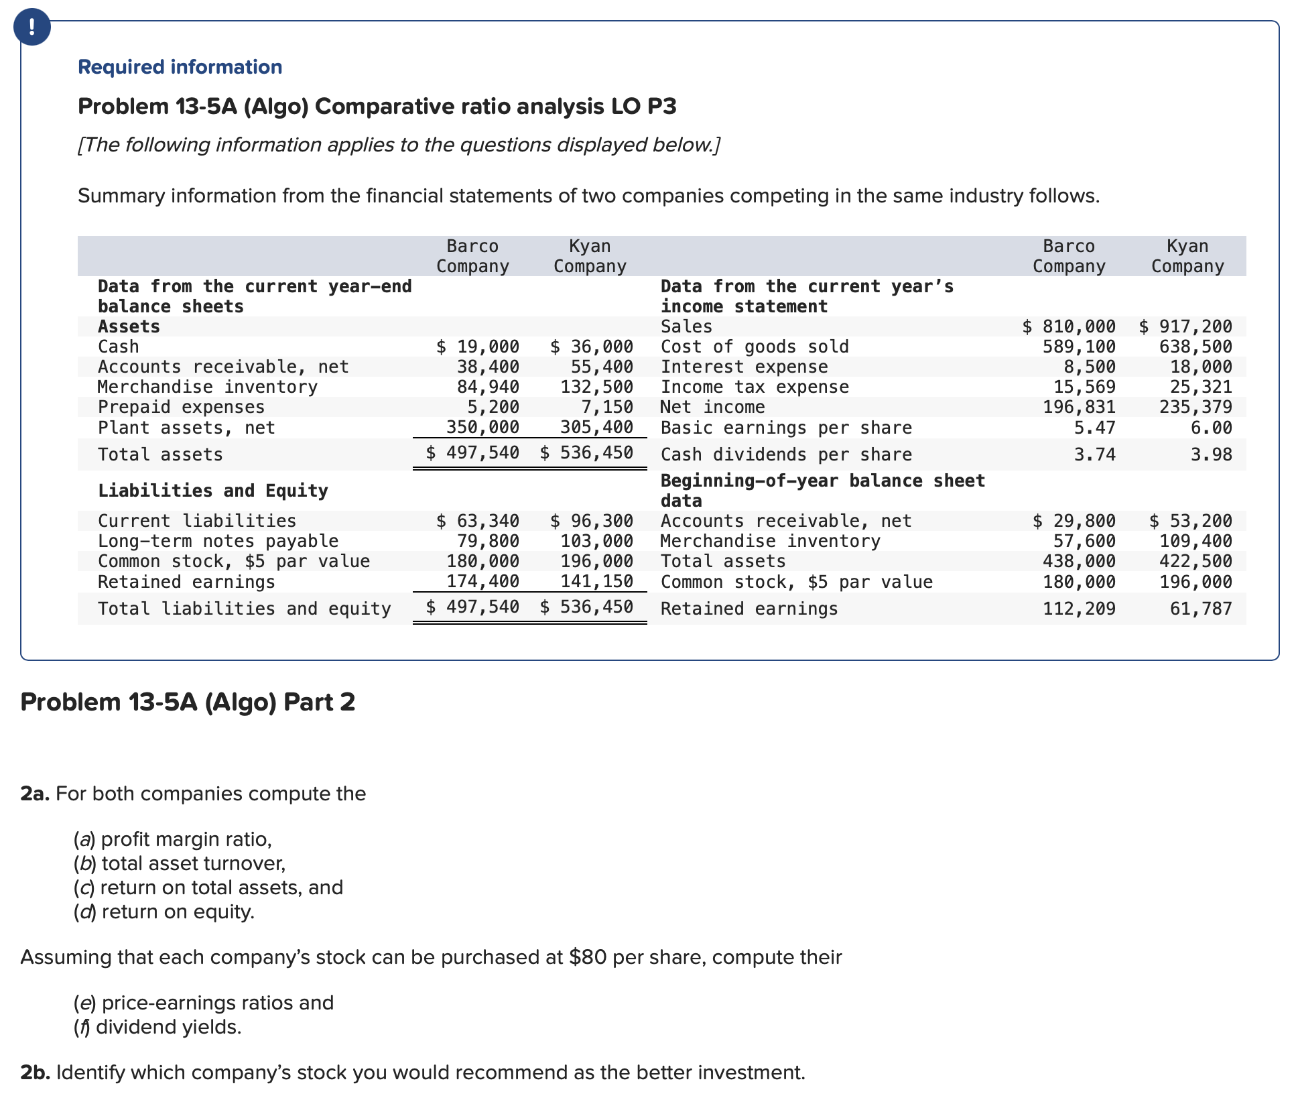1296x1102 pixels.
Task: Click Barco's Net income 196,831 value
Action: (1079, 407)
